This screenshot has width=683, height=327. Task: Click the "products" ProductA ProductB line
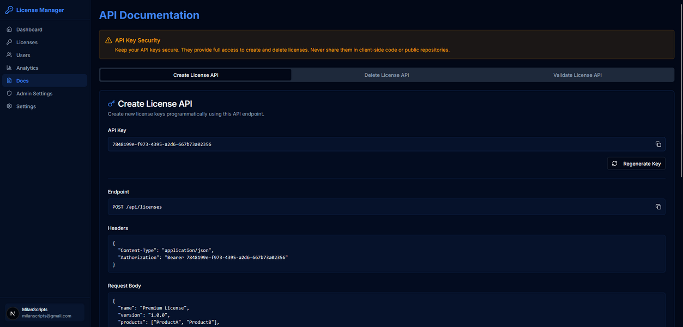click(168, 322)
